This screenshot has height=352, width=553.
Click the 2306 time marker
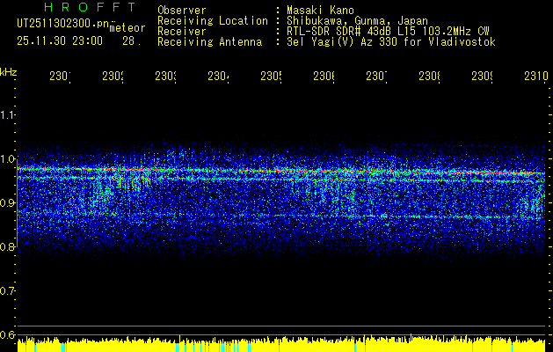(324, 77)
